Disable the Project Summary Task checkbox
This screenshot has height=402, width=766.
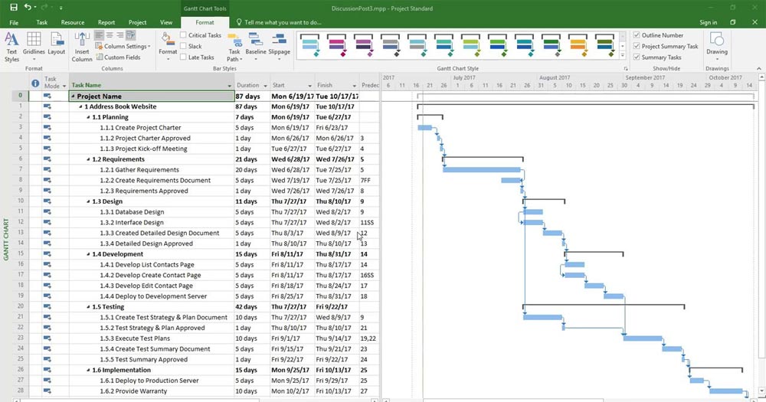tap(637, 46)
